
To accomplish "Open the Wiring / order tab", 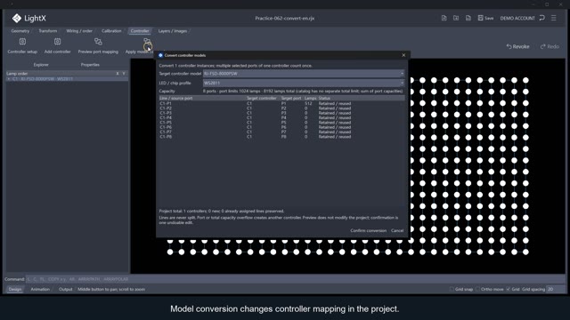I will pos(79,31).
